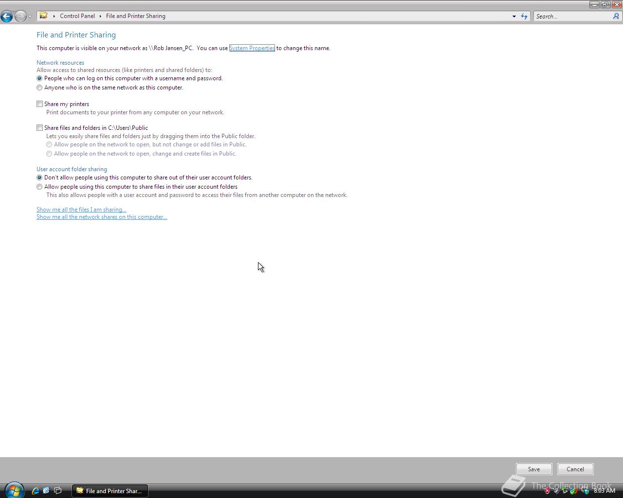Click the Save button

534,469
